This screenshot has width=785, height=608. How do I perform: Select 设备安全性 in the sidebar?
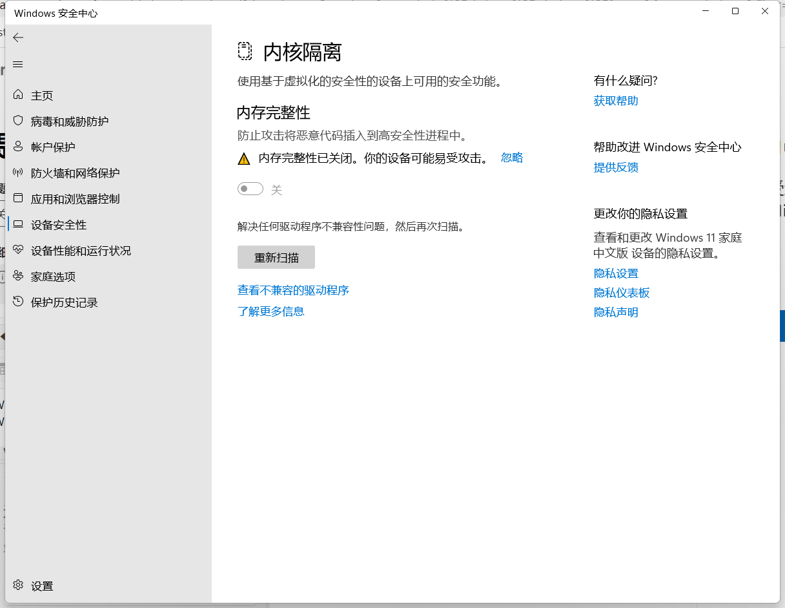[x=59, y=225]
